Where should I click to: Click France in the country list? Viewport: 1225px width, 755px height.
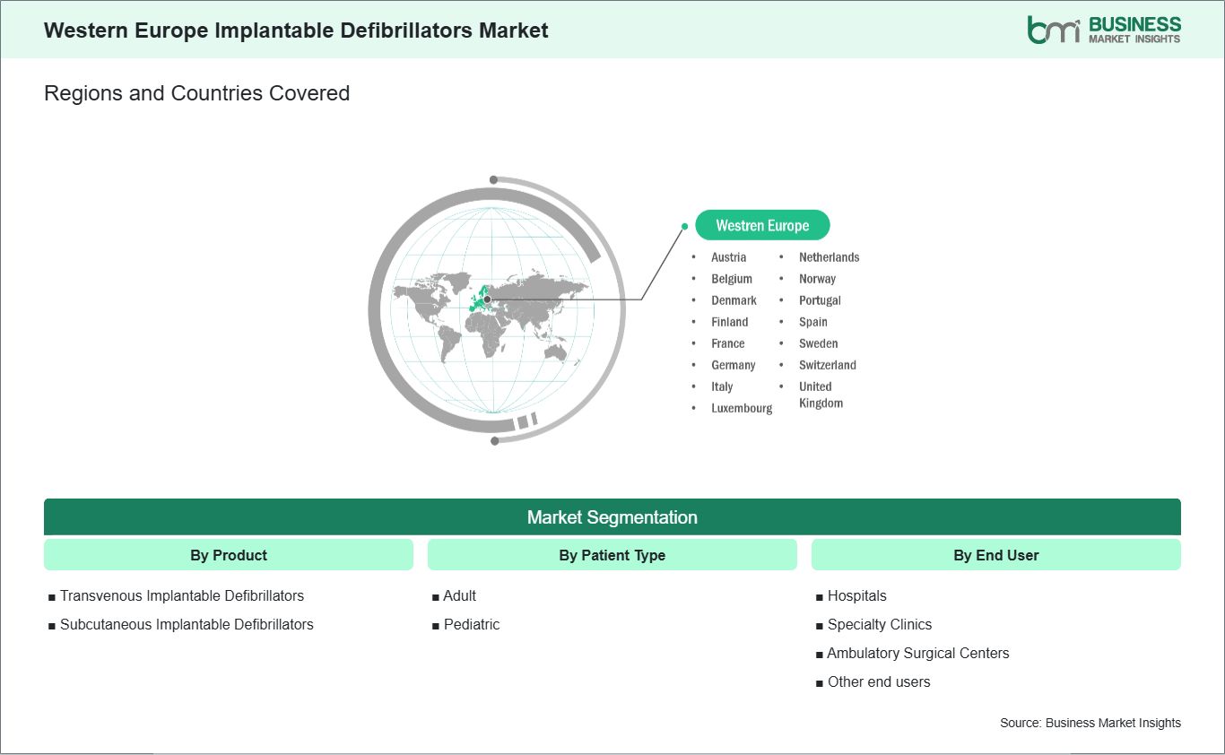tap(728, 343)
